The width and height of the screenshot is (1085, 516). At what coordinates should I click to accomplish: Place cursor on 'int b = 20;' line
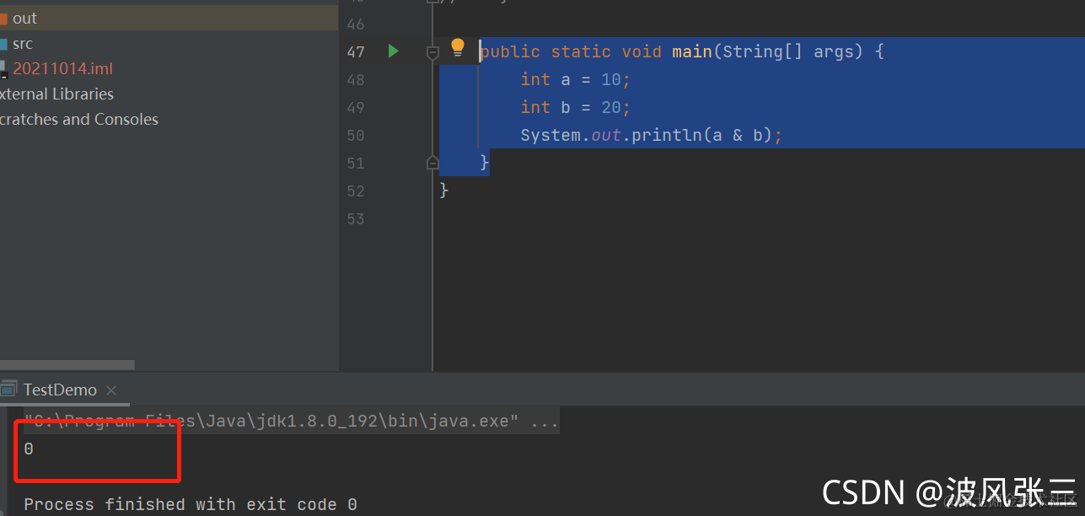[x=576, y=107]
